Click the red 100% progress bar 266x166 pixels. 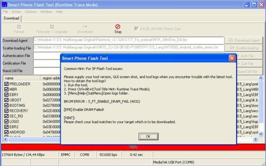point(133,147)
